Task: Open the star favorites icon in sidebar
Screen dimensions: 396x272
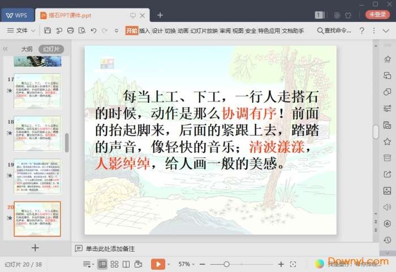Action: tap(387, 142)
